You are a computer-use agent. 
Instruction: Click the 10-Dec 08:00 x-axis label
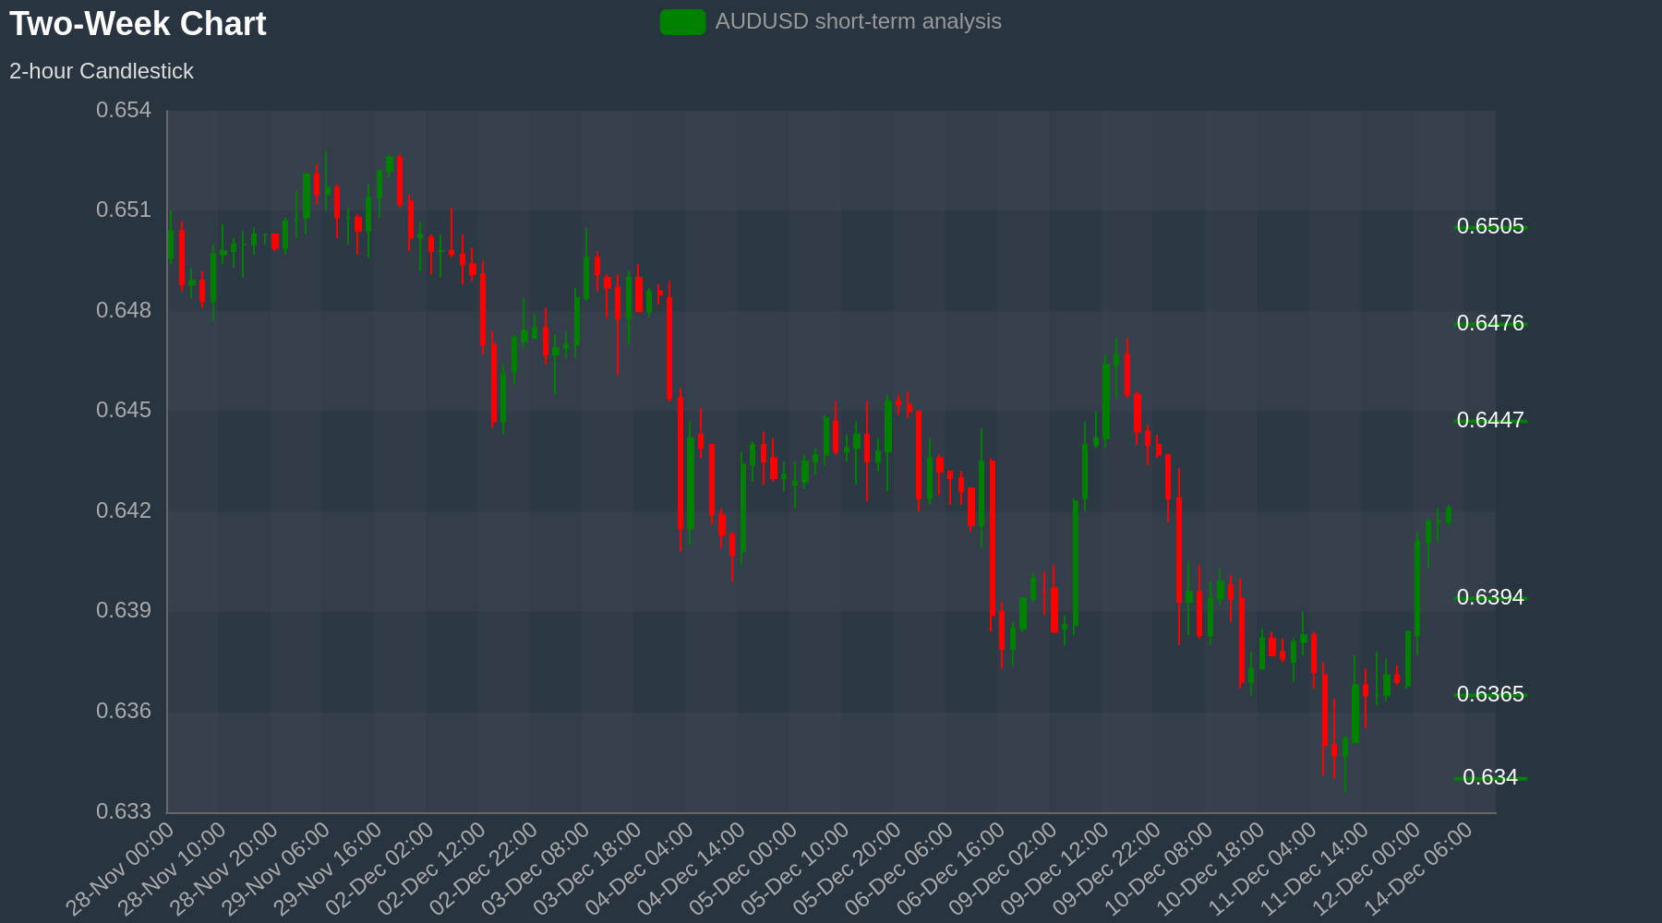(1159, 869)
